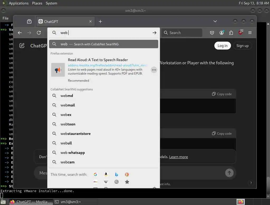Screen dimensions: 270x205
Task: Switch to ChatGPT — Mozilla taskbar button
Action: [31, 202]
